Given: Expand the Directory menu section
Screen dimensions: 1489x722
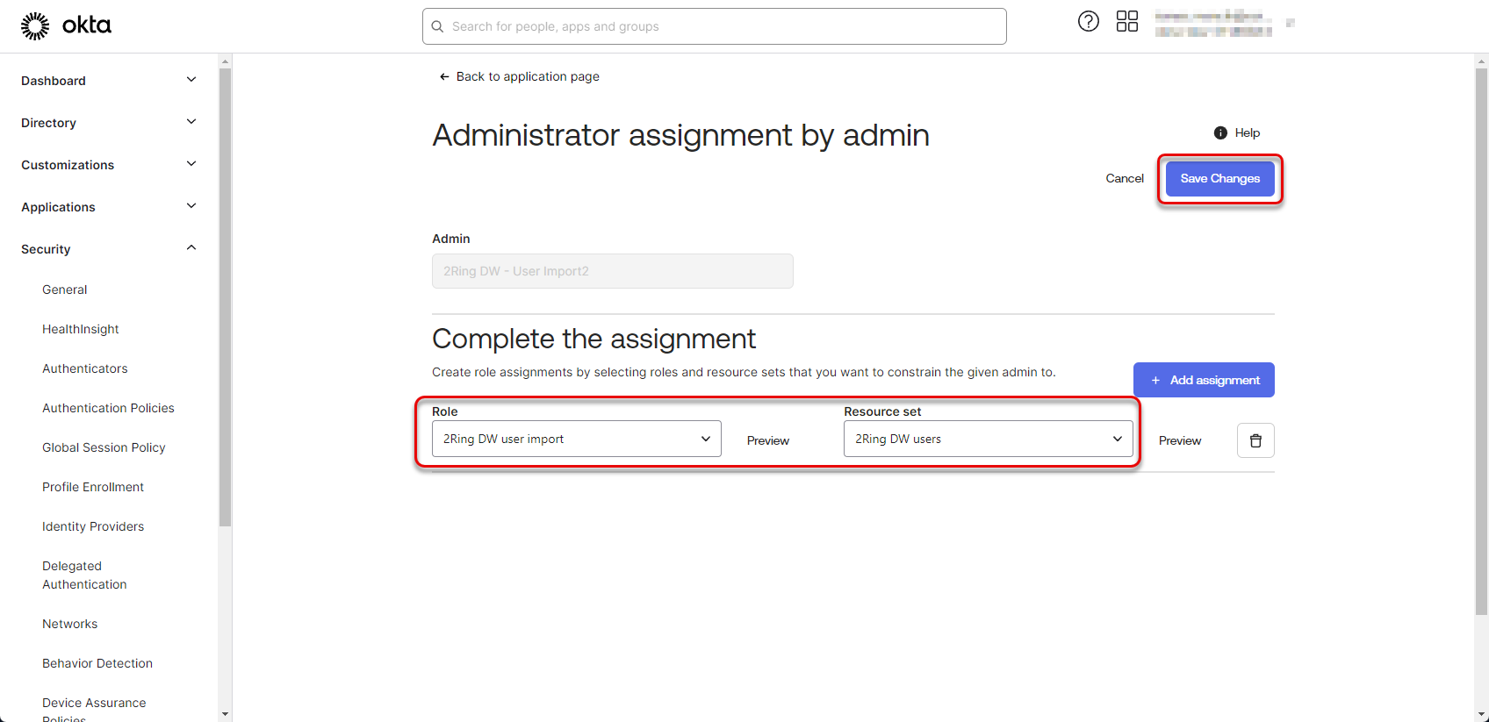Looking at the screenshot, I should [191, 122].
